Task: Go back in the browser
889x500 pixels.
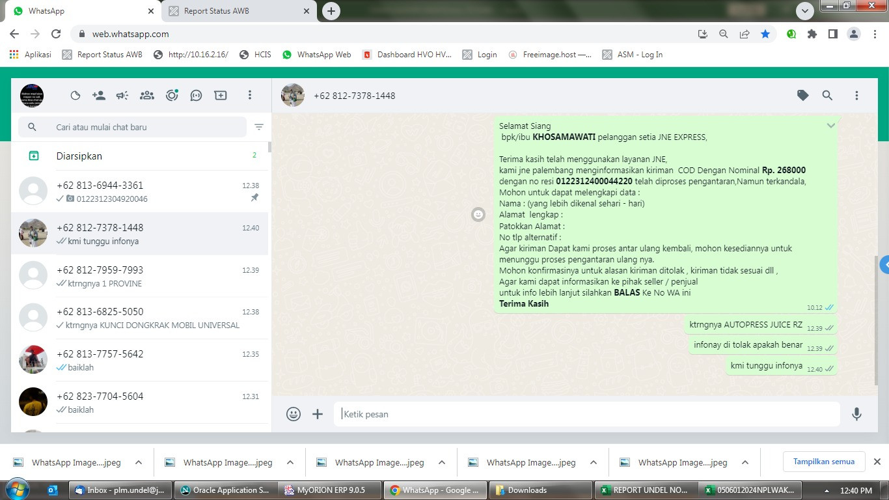Action: tap(14, 34)
